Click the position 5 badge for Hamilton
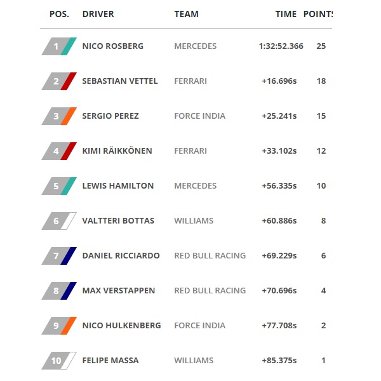Screen dimensions: 381x381 point(59,186)
